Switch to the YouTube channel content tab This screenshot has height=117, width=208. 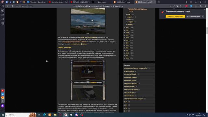click(x=58, y=2)
